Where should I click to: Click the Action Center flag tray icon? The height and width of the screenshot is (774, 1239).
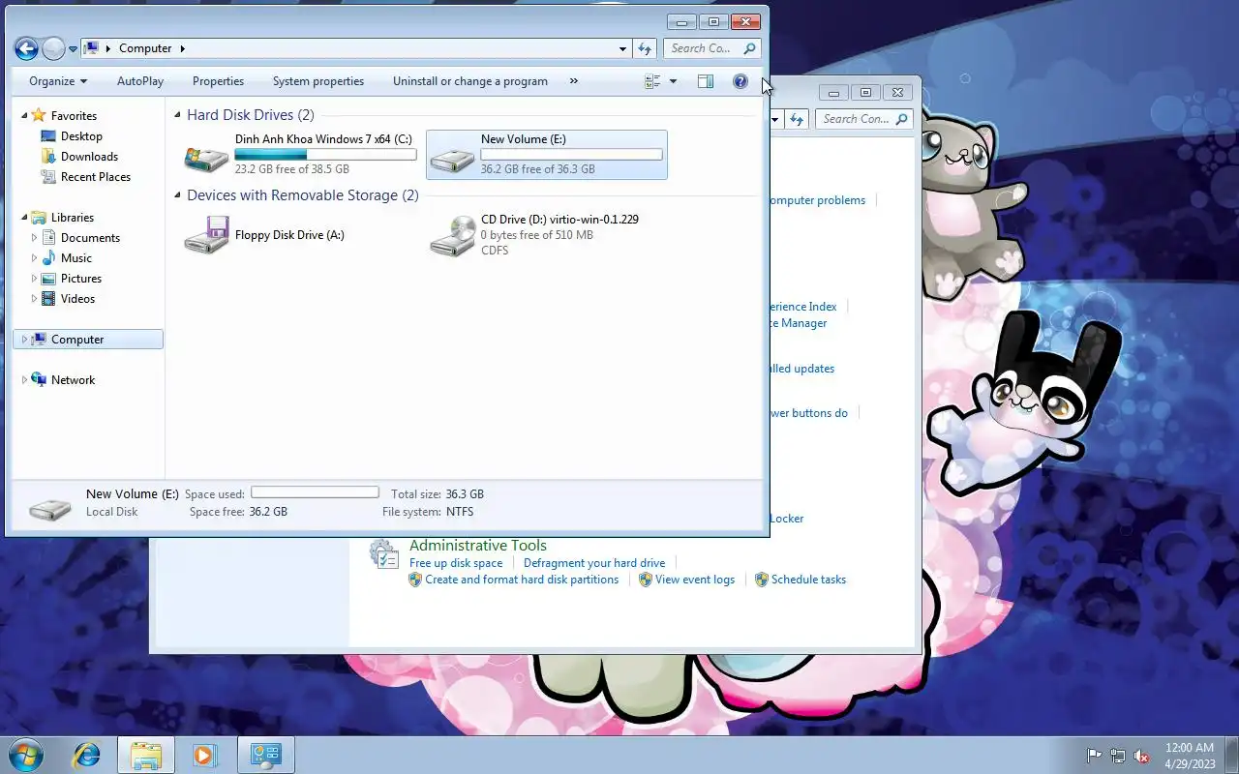[x=1095, y=756]
